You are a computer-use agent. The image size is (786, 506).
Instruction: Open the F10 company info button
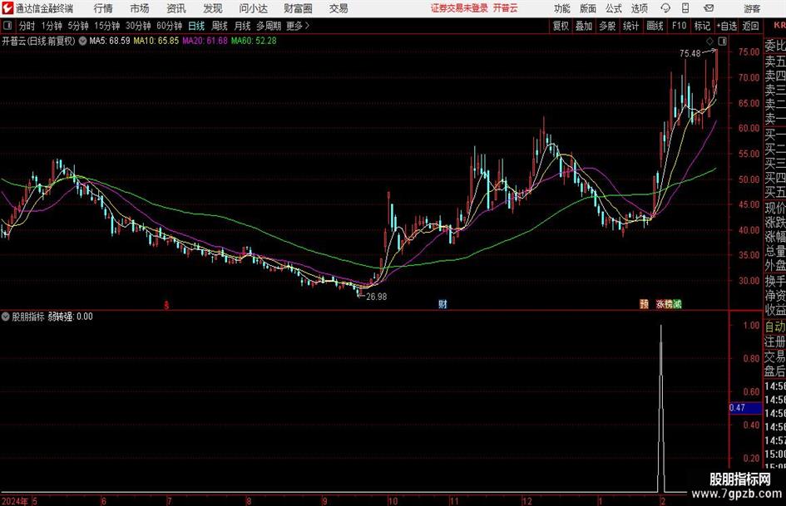(679, 26)
